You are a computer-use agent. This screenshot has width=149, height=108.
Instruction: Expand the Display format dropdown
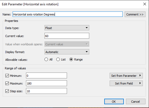(67, 52)
